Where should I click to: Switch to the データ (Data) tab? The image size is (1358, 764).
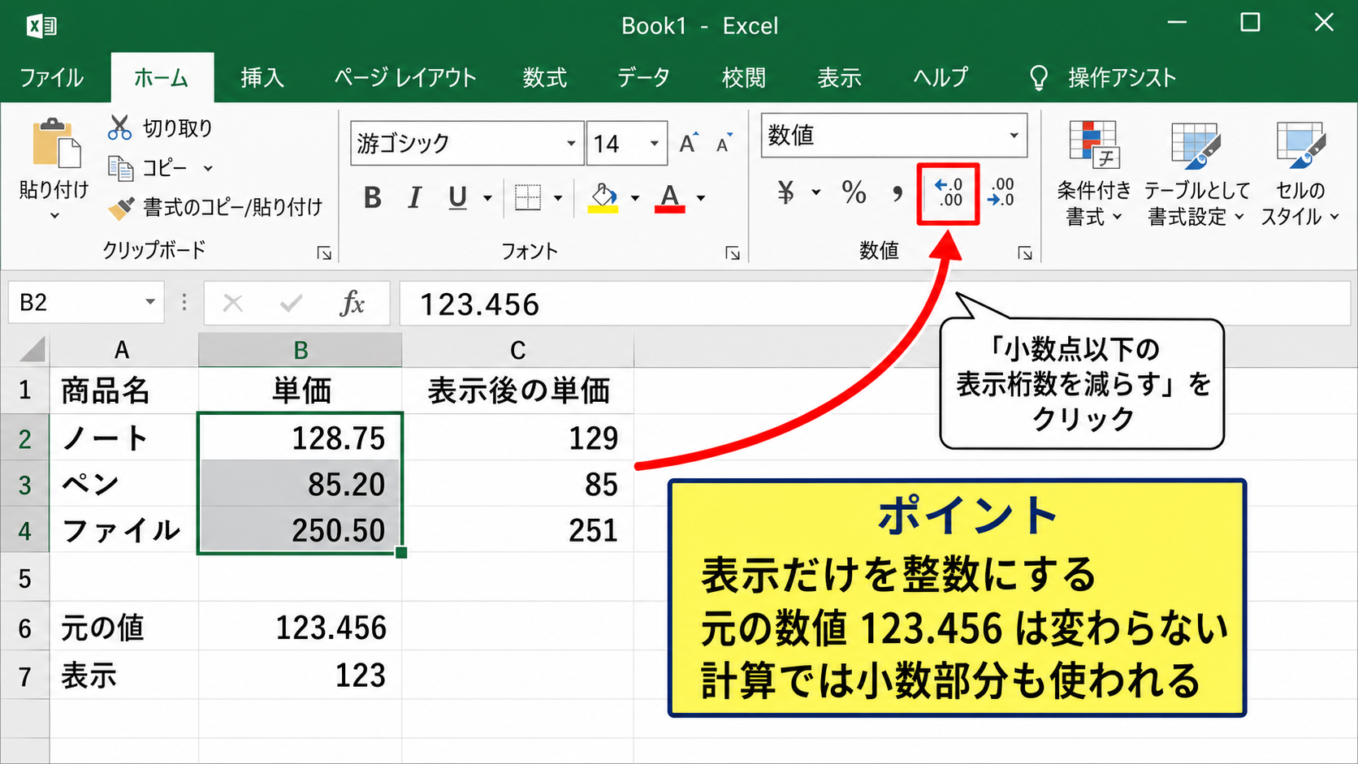(x=643, y=78)
